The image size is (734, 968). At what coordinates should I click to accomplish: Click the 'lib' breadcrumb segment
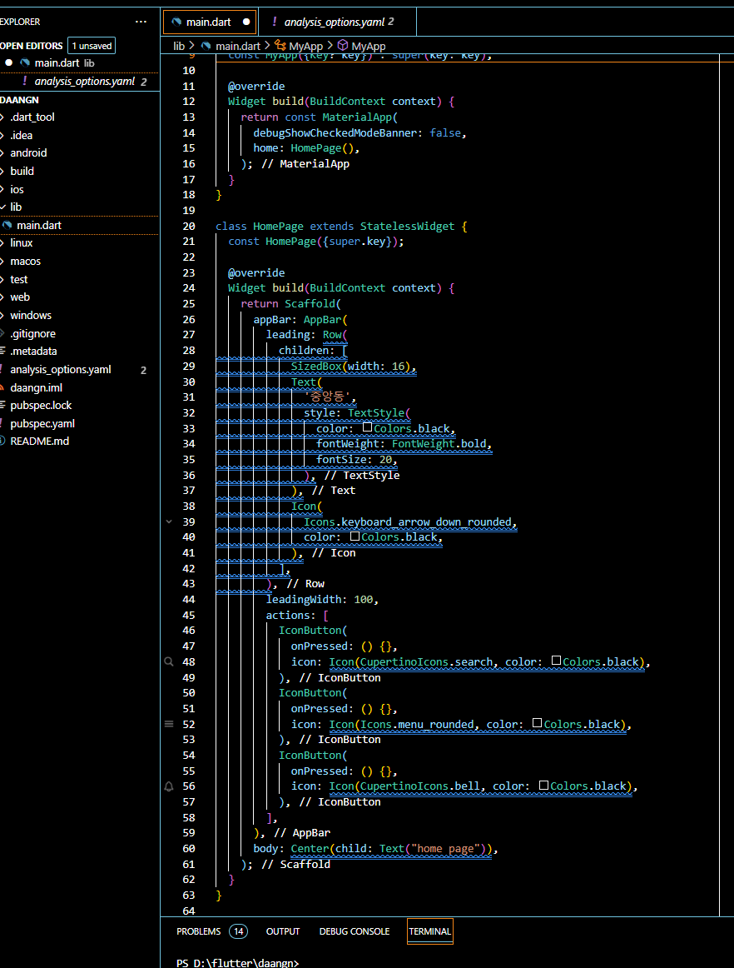[x=179, y=46]
